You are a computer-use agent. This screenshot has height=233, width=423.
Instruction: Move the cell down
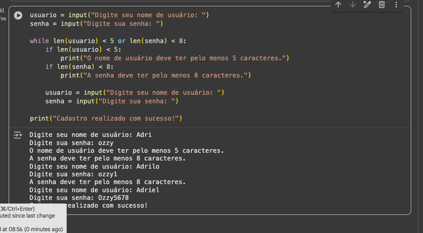[x=353, y=5]
